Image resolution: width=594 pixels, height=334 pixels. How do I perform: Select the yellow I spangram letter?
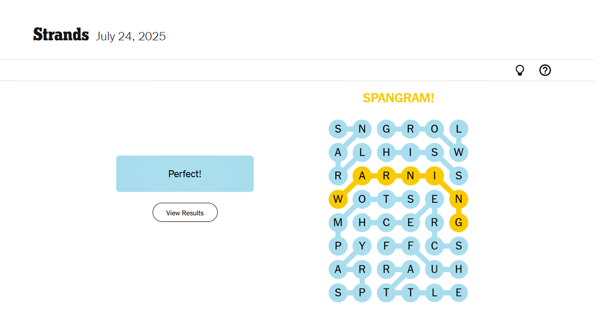click(x=434, y=176)
